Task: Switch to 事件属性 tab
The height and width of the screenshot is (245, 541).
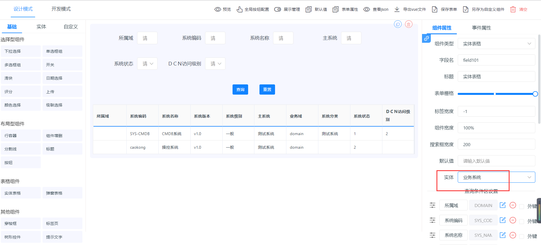Action: pyautogui.click(x=482, y=28)
